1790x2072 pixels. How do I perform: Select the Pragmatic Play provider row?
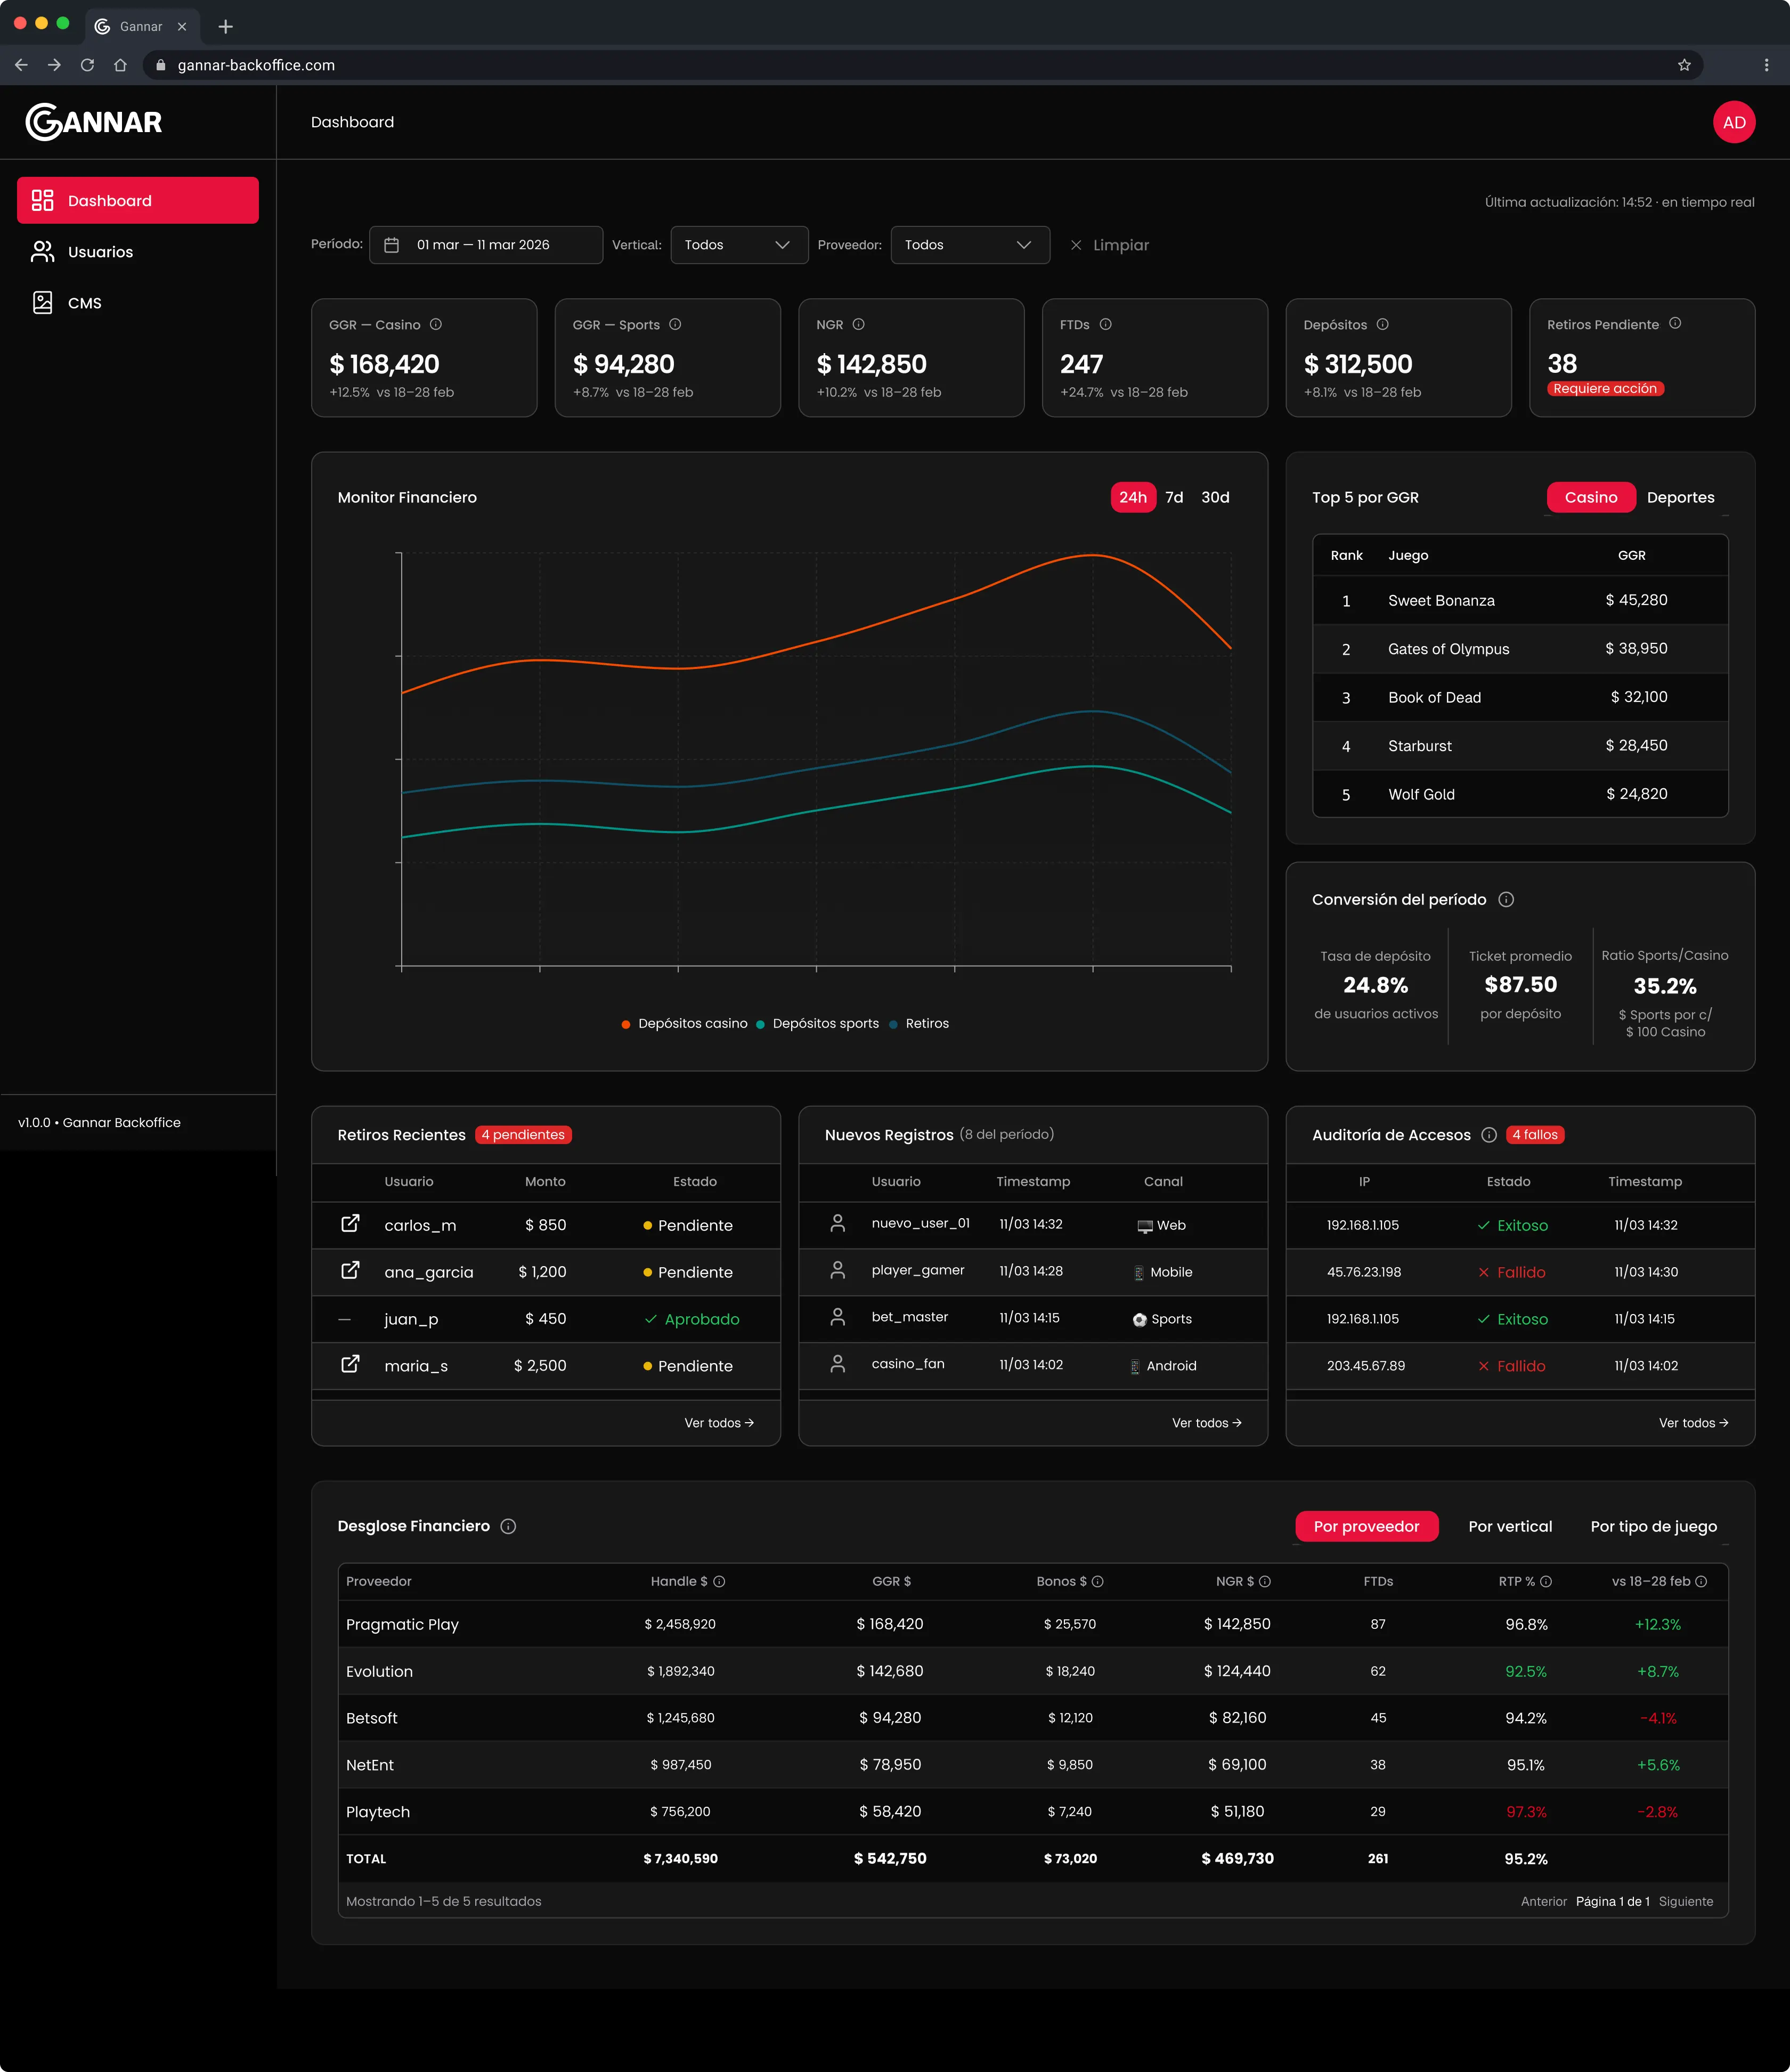(1033, 1624)
